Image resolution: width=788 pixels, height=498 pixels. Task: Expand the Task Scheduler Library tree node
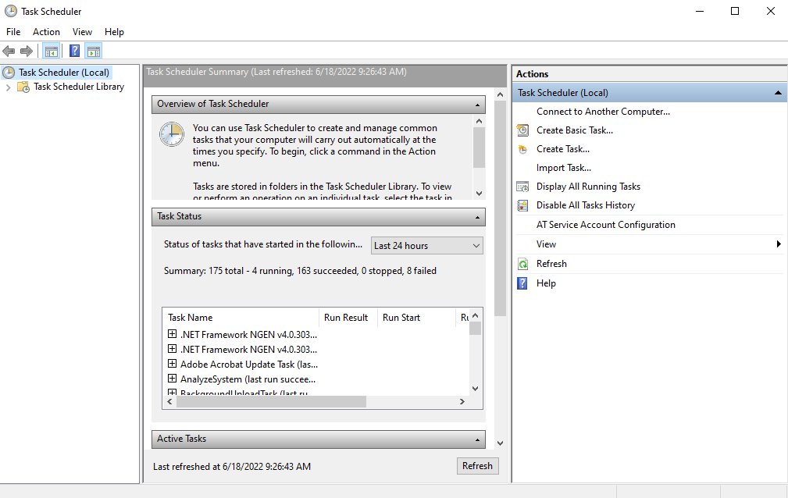[8, 87]
